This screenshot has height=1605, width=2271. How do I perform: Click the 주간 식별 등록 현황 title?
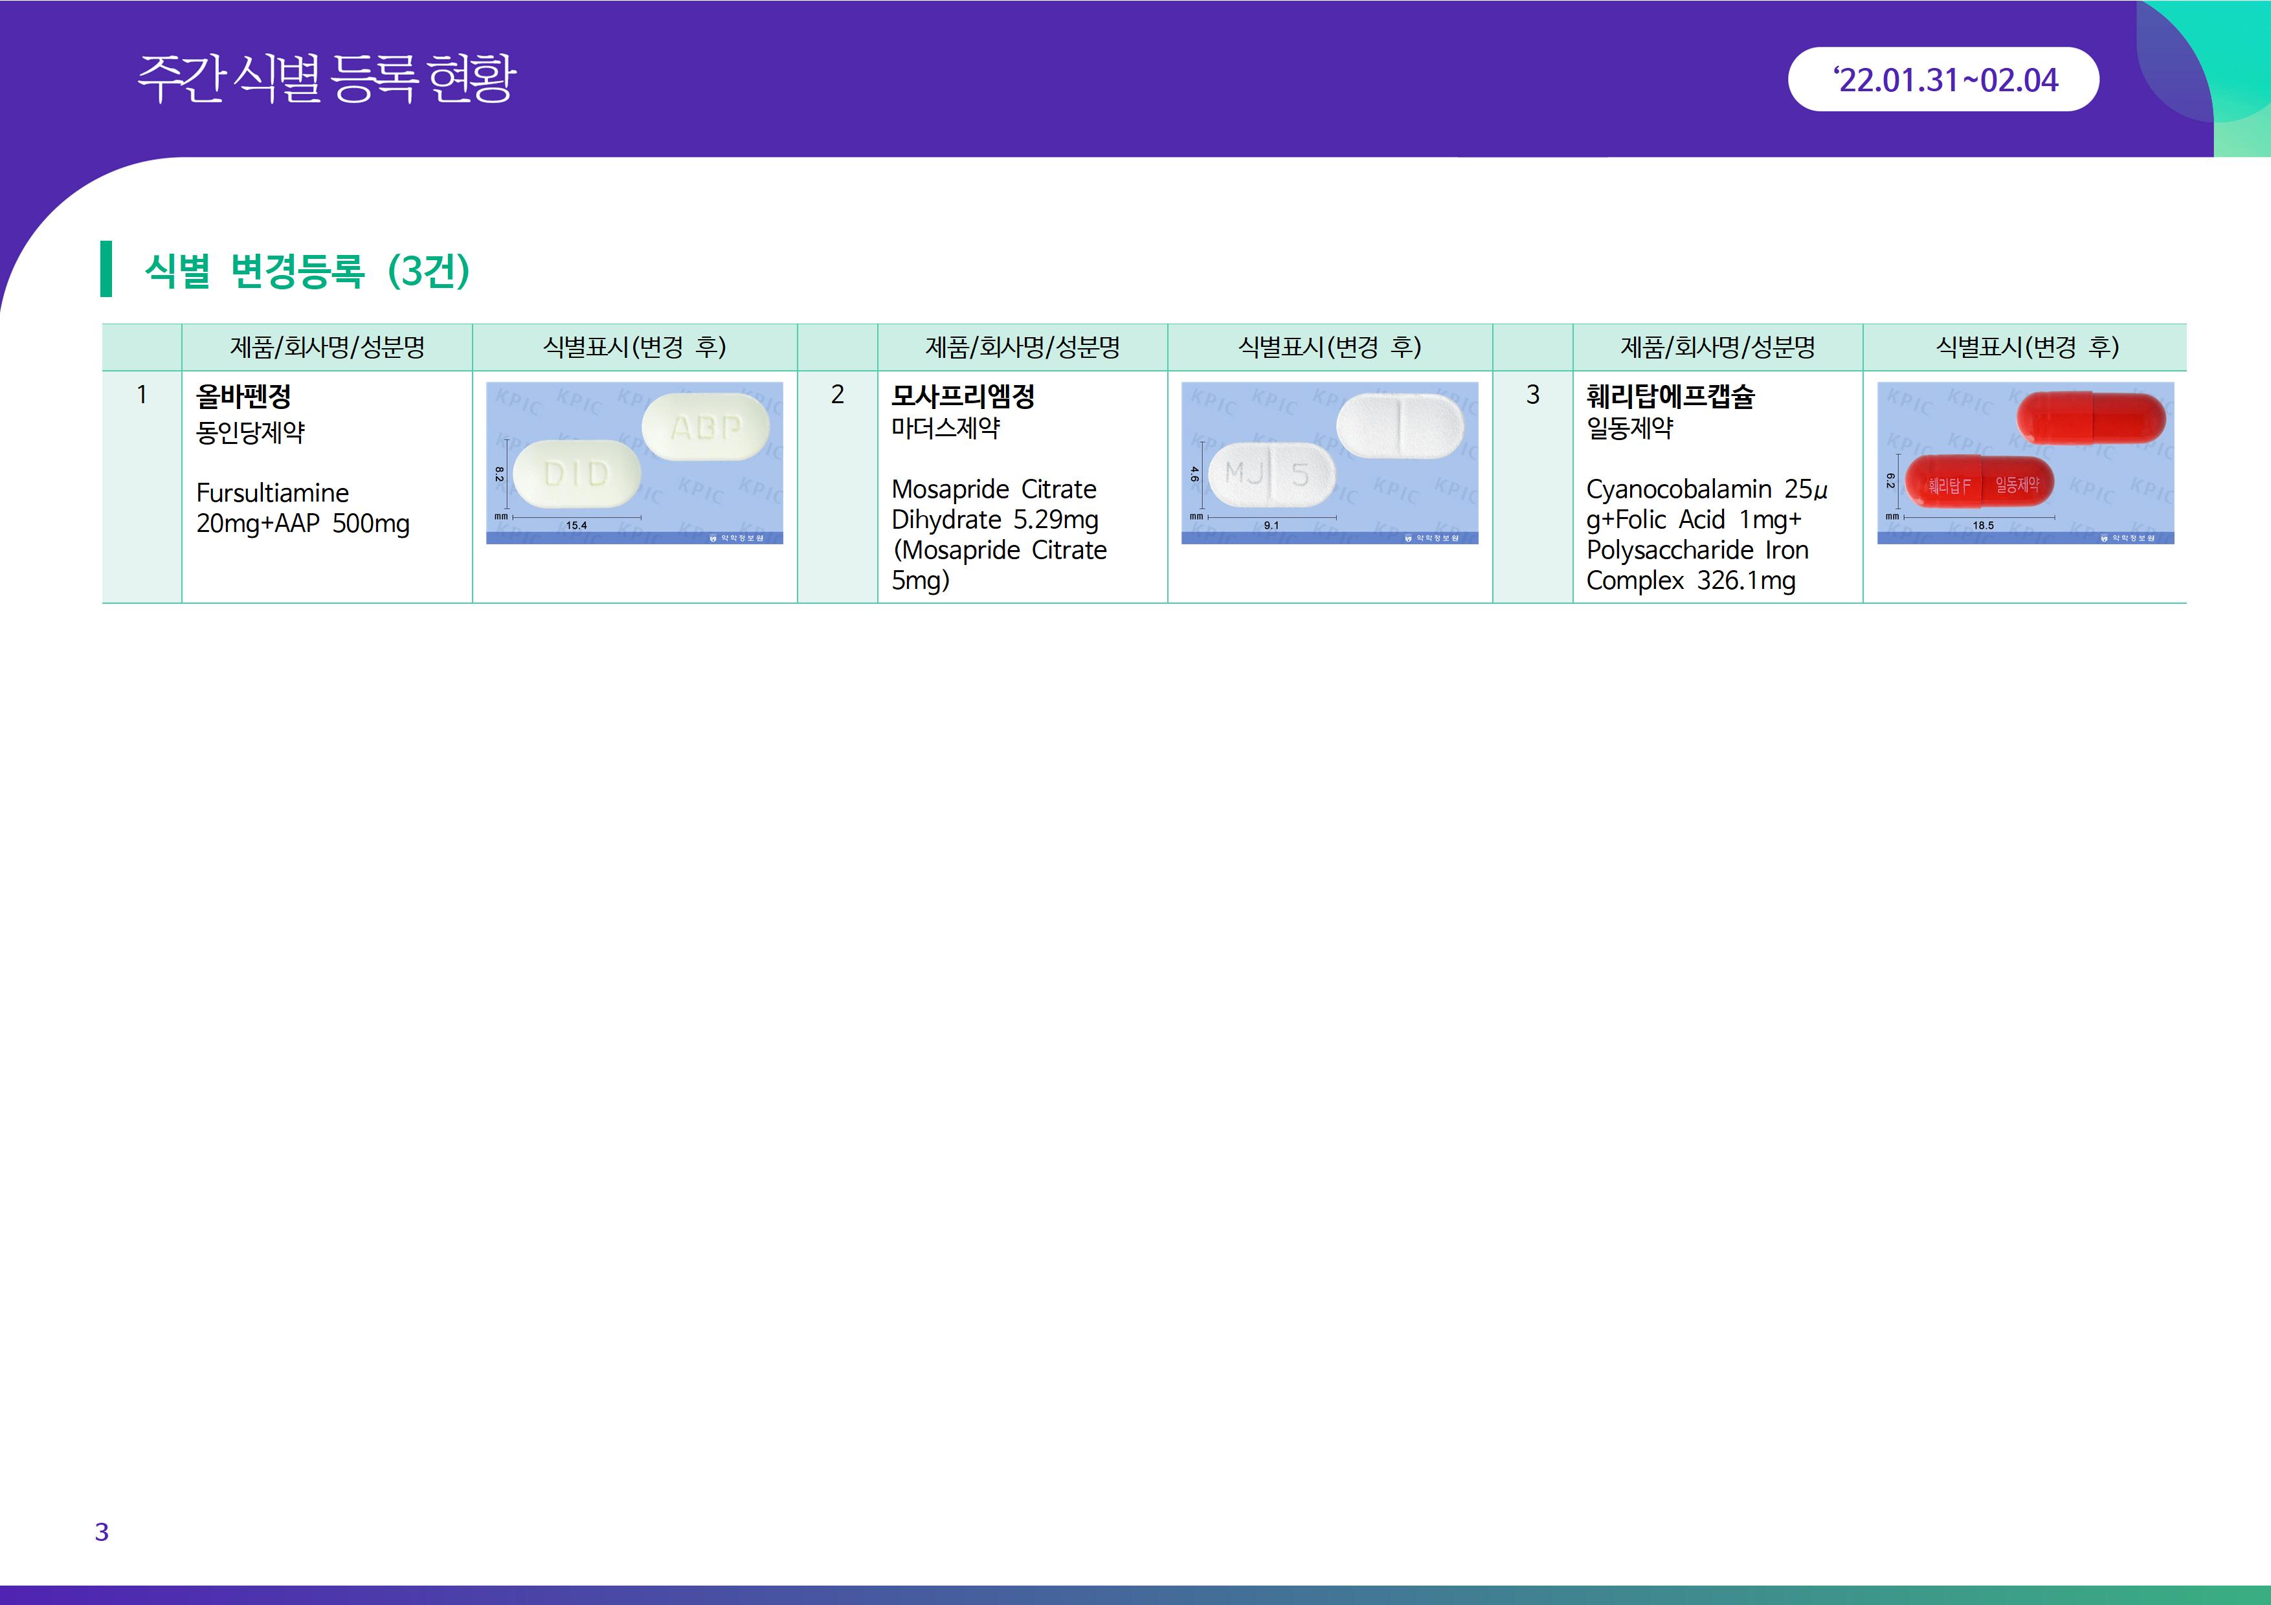[326, 79]
